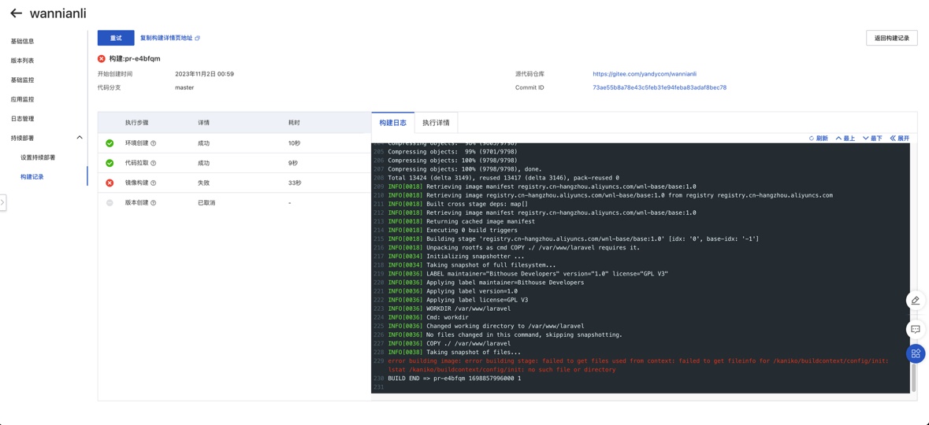The height and width of the screenshot is (425, 929).
Task: Click the 耗时 column header
Action: (x=295, y=123)
